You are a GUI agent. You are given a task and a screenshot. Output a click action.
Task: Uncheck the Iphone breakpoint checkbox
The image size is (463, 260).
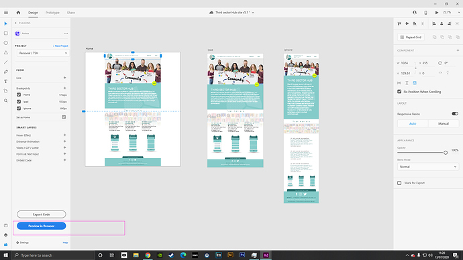point(19,108)
